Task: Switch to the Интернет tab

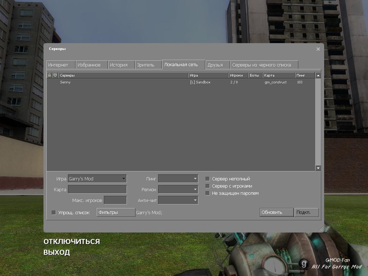Action: tap(61, 65)
